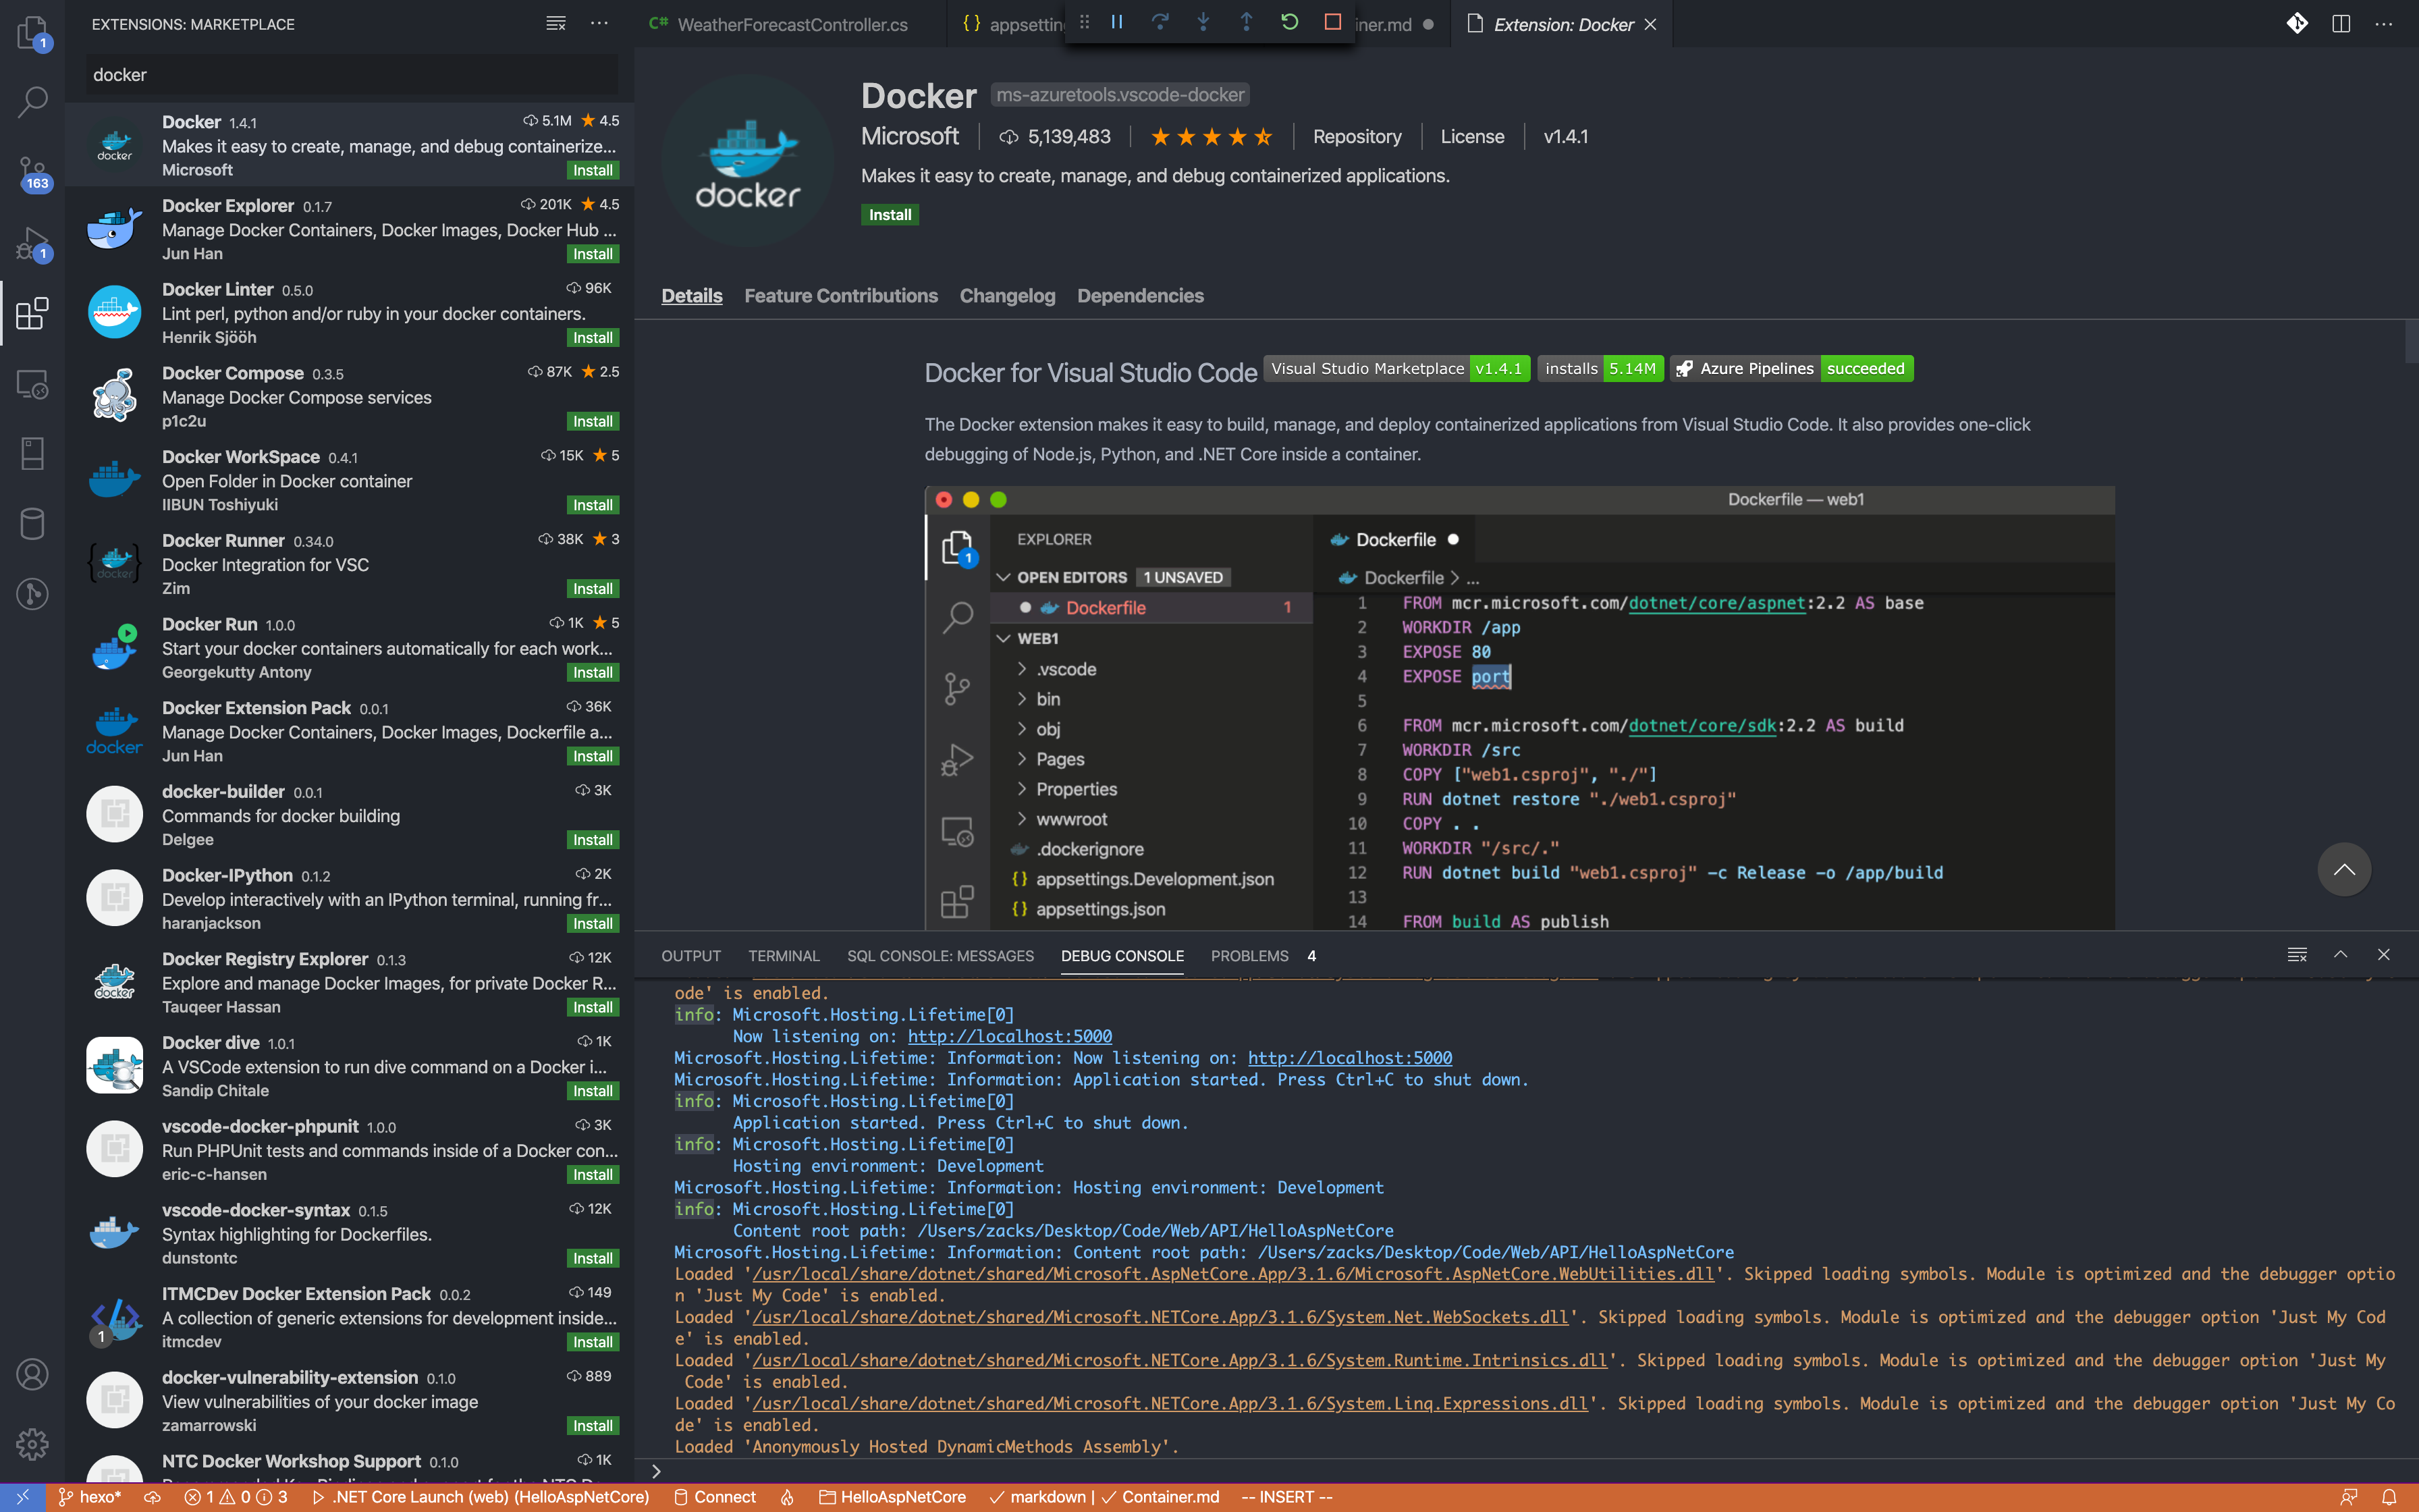This screenshot has height=1512, width=2419.
Task: Click the scroll-to-top chevron button
Action: point(2344,869)
